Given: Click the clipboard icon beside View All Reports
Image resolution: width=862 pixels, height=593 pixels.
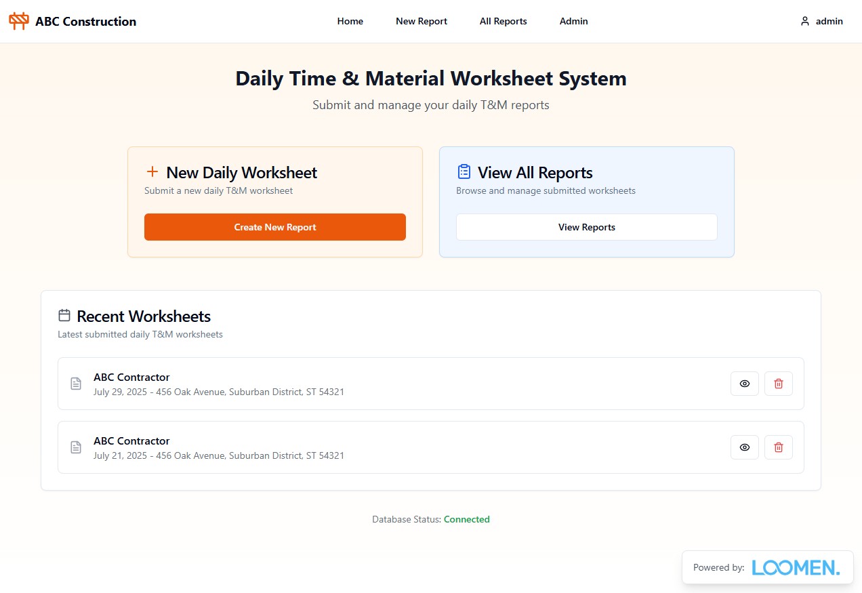Looking at the screenshot, I should [x=464, y=172].
